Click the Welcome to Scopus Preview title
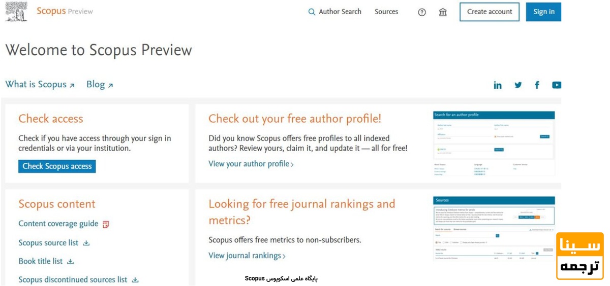This screenshot has width=610, height=286. [x=99, y=50]
